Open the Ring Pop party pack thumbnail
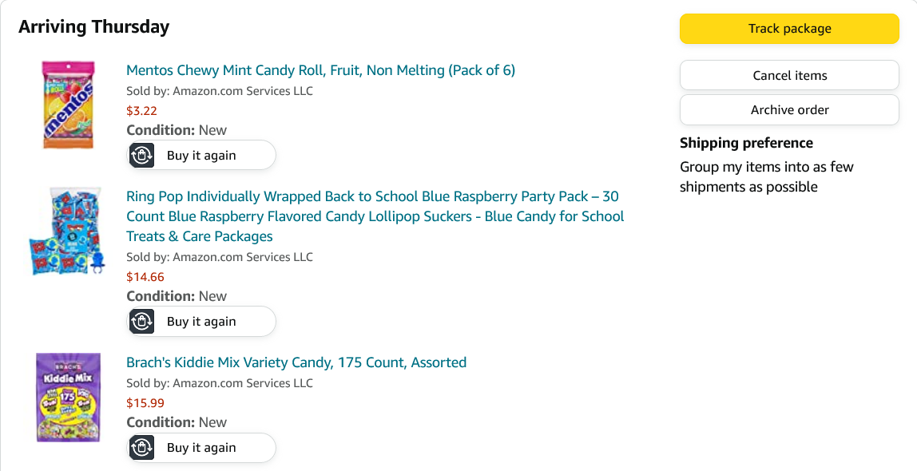This screenshot has height=471, width=917. point(66,232)
